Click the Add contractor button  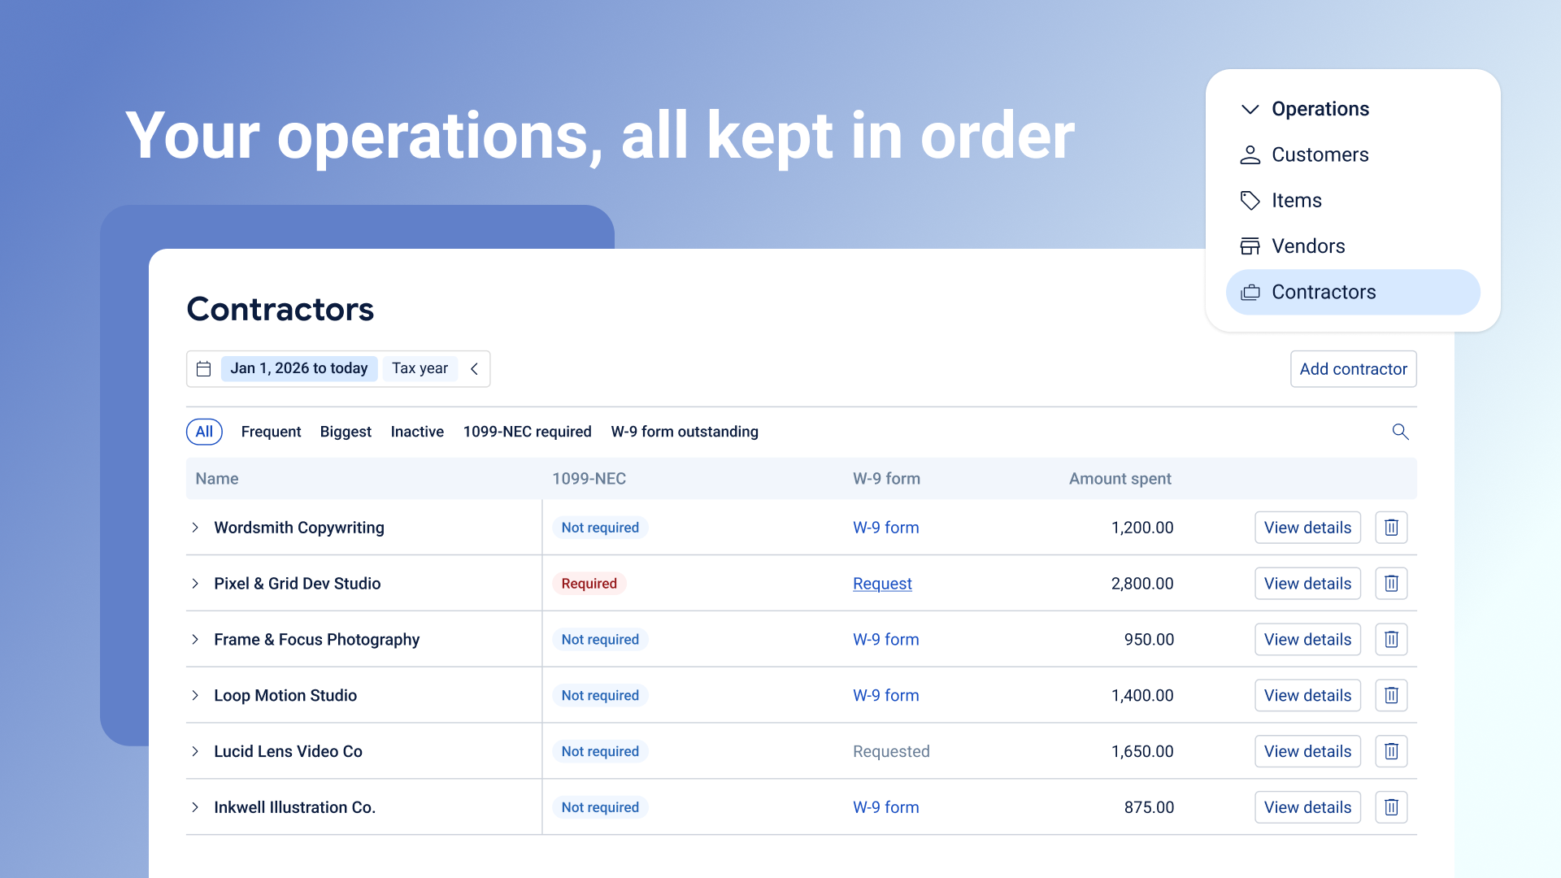click(x=1354, y=369)
